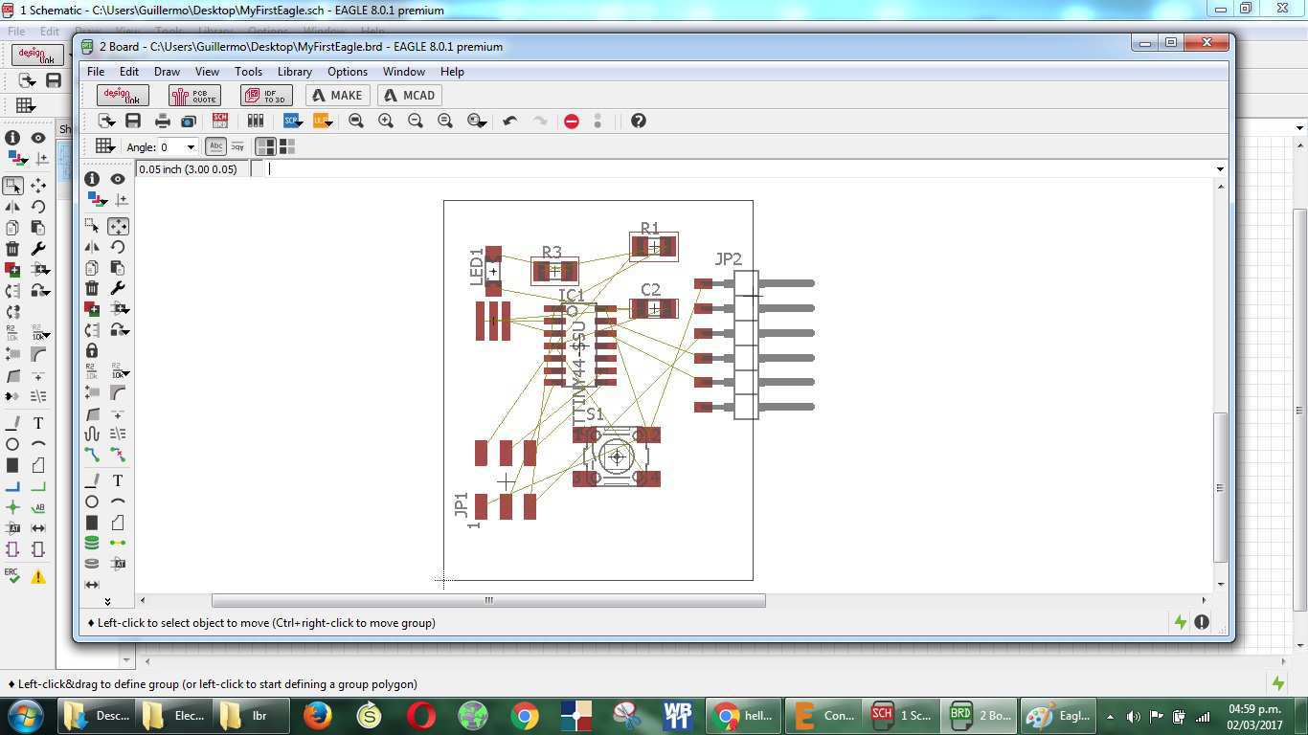The width and height of the screenshot is (1308, 735).
Task: Click the red stop command icon
Action: pyautogui.click(x=572, y=121)
